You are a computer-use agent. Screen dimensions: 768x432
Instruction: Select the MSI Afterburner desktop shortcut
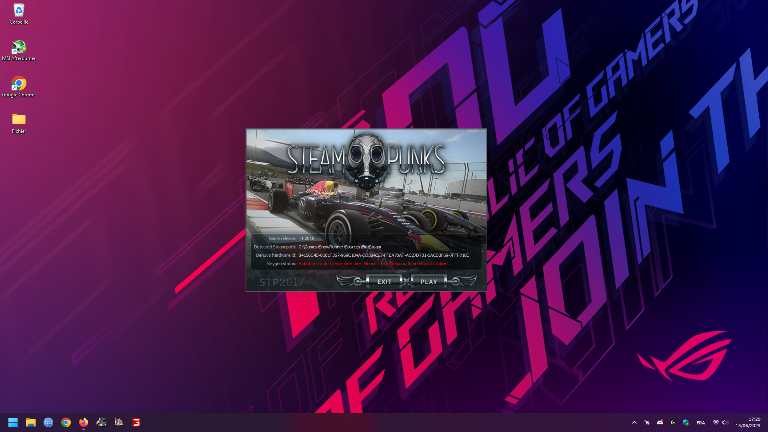[19, 50]
